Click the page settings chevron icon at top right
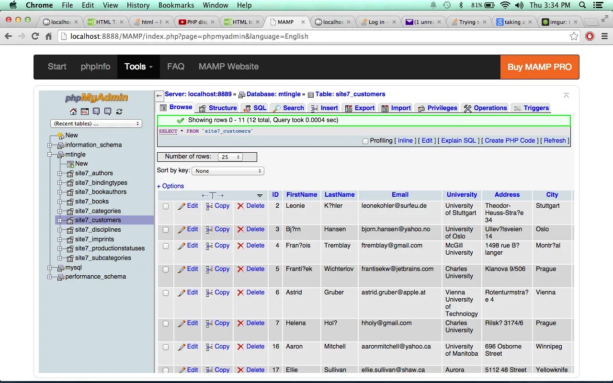 coord(566,95)
